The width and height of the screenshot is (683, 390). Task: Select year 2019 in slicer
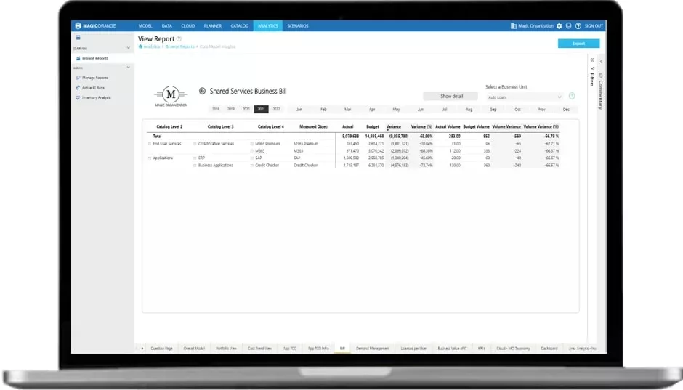click(231, 109)
